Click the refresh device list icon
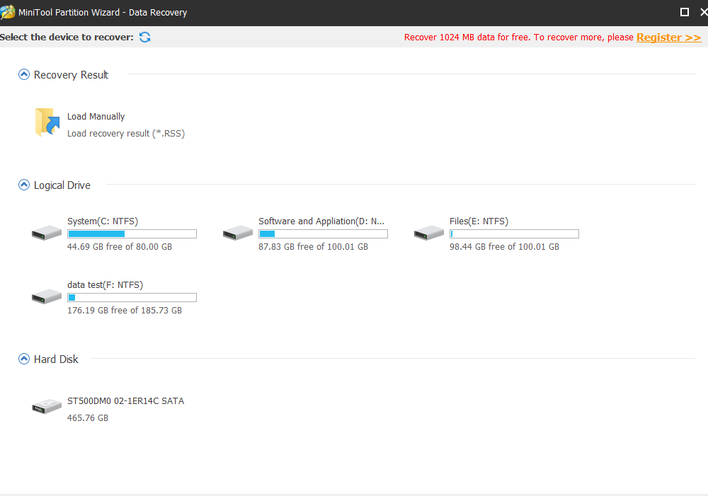708x496 pixels. (x=144, y=37)
